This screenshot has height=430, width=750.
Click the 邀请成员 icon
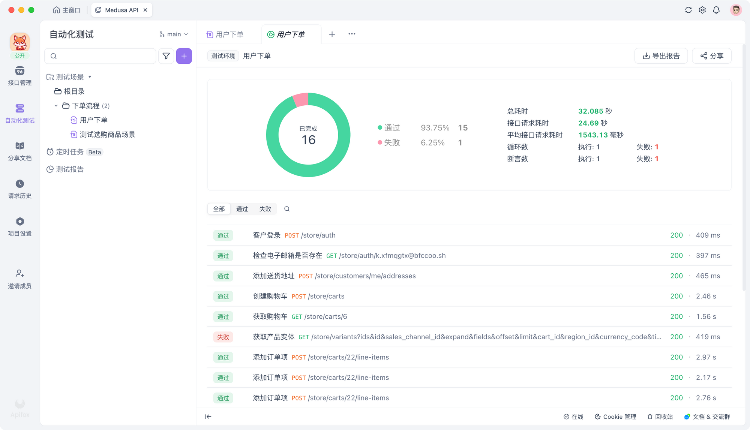[x=19, y=274]
